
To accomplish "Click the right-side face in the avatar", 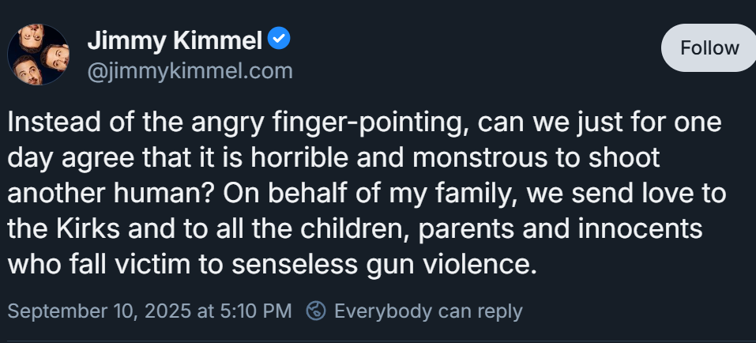I will tap(55, 57).
